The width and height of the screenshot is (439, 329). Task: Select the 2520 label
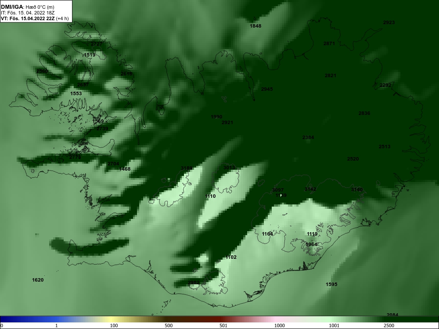click(x=353, y=159)
